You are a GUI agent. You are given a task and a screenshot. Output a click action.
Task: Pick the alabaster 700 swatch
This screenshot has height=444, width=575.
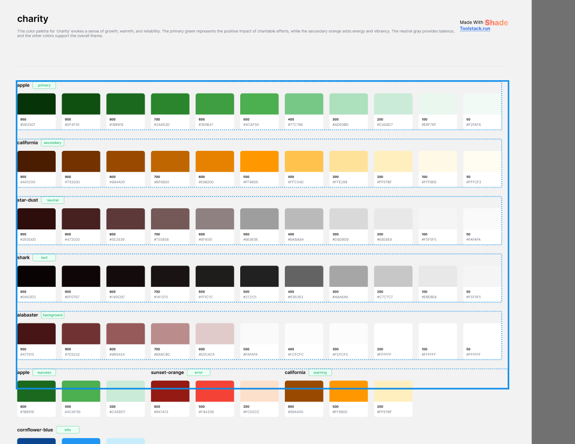[x=170, y=334]
